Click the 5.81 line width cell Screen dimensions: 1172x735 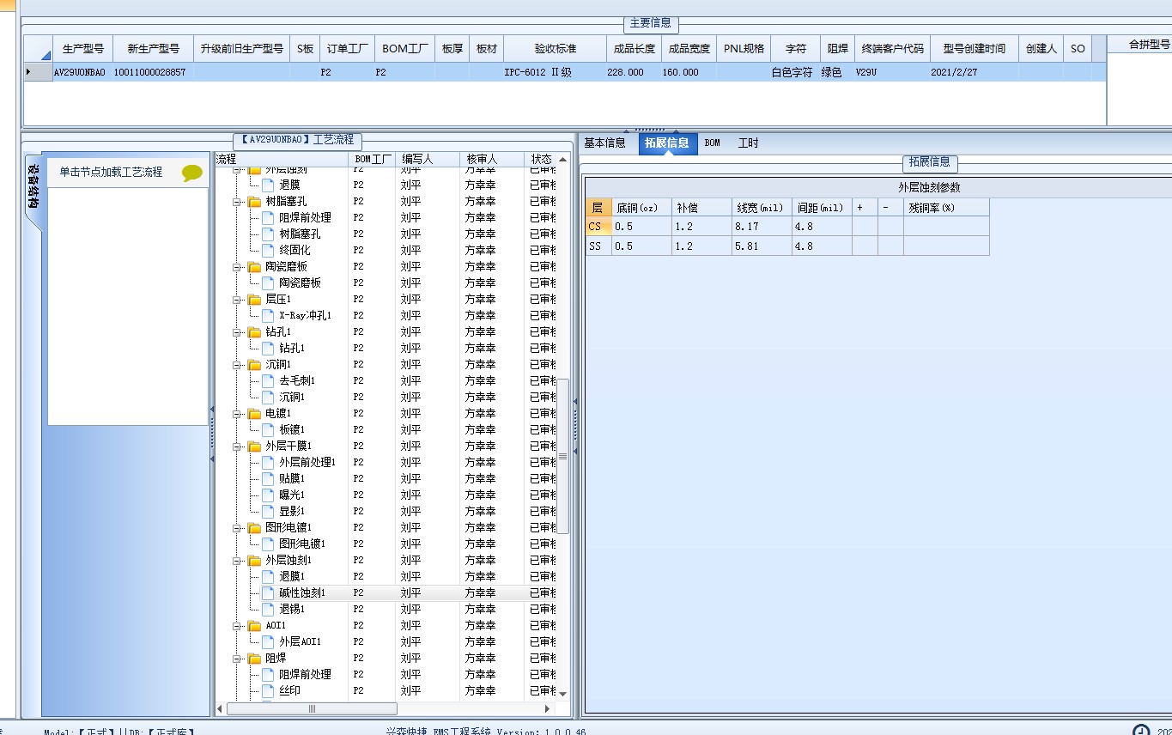point(762,246)
